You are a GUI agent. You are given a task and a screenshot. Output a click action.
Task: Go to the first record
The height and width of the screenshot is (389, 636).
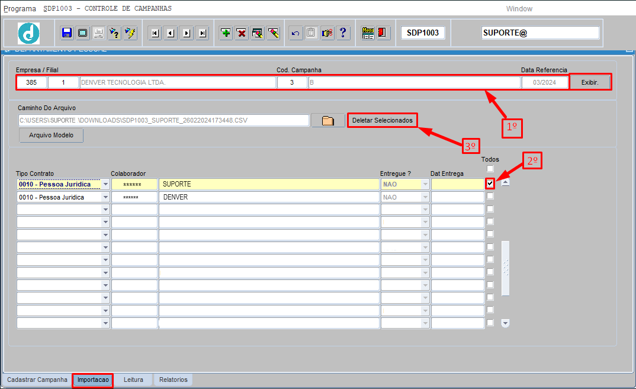pos(155,33)
